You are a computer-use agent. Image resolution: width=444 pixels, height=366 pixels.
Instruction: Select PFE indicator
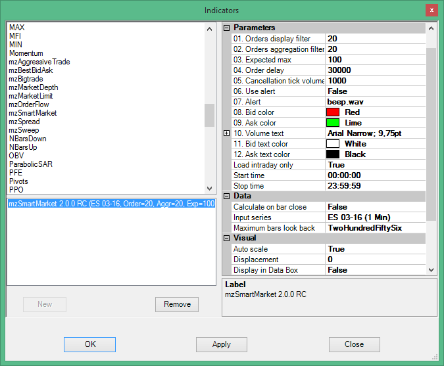click(16, 173)
